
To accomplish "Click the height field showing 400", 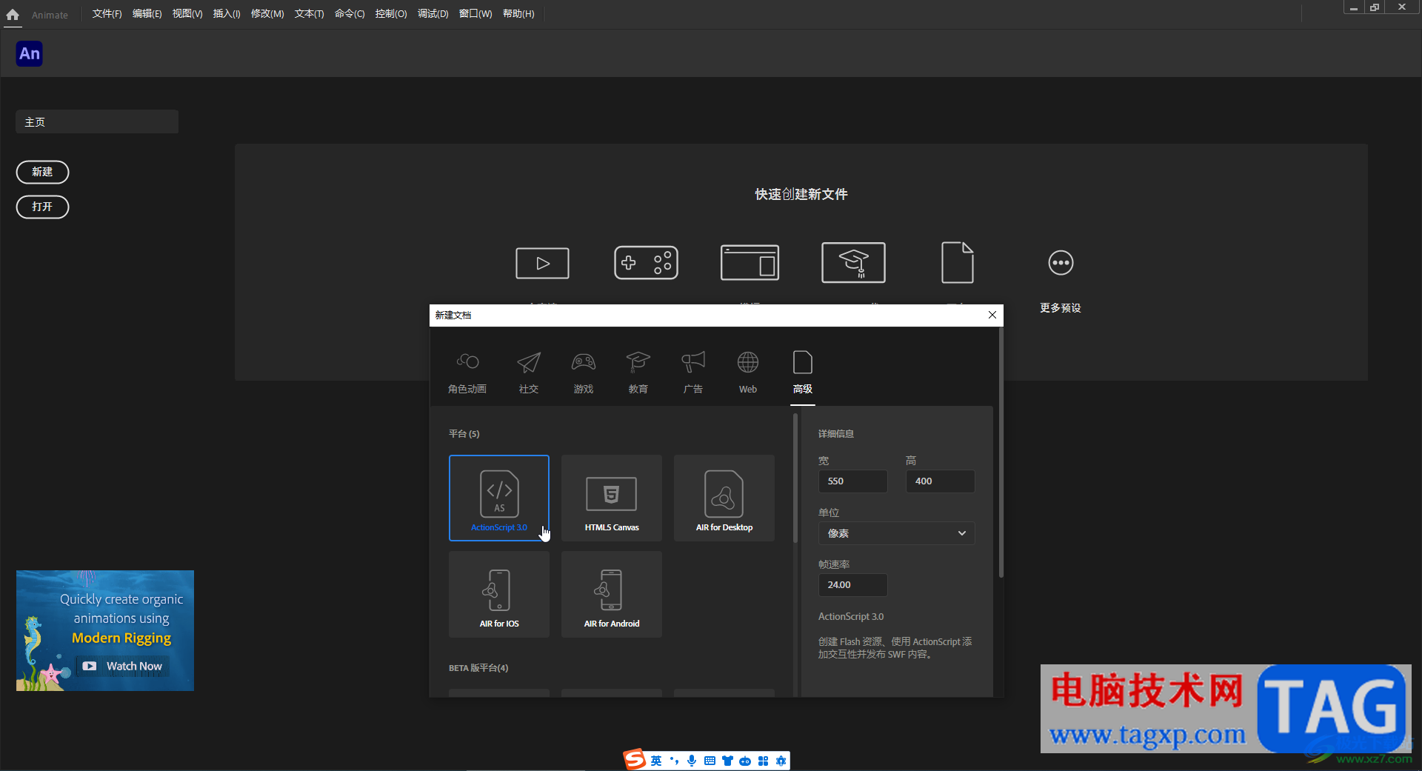I will [940, 481].
